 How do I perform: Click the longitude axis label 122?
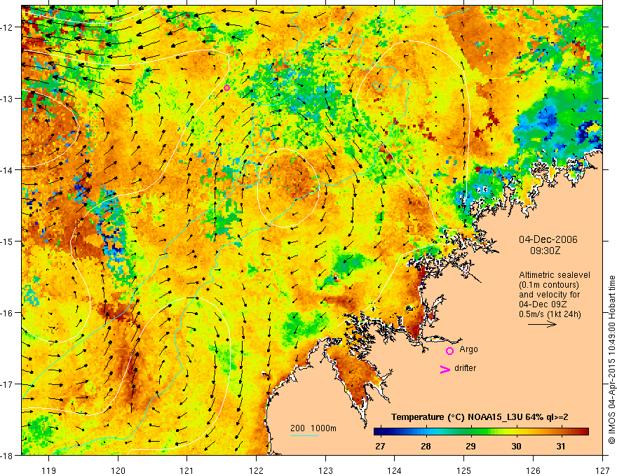tap(256, 470)
